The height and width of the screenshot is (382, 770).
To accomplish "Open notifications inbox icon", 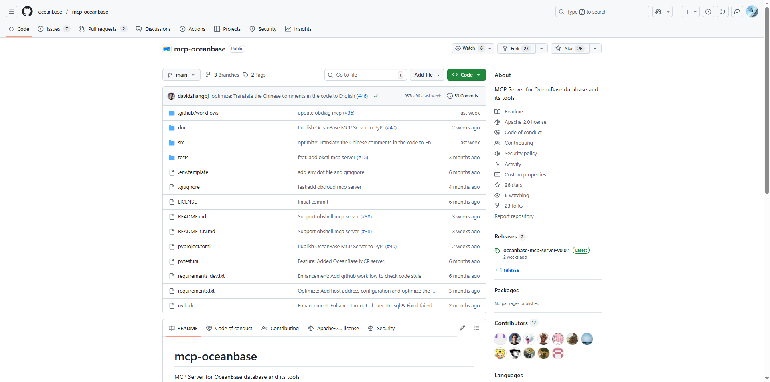I will click(737, 12).
